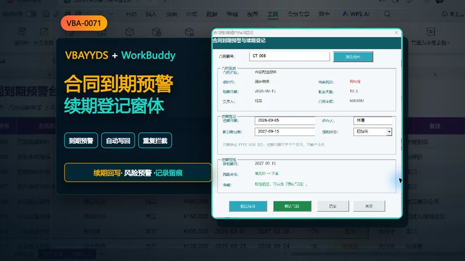
Task: Switch to the 数据 ribbon tab
Action: point(212,14)
